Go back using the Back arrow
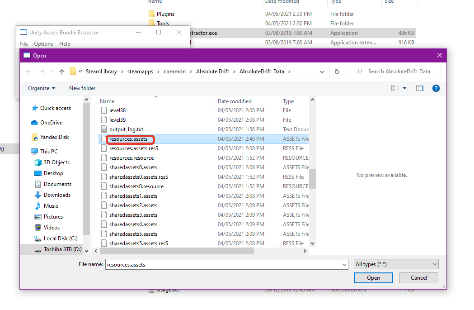The width and height of the screenshot is (474, 310). [x=29, y=72]
